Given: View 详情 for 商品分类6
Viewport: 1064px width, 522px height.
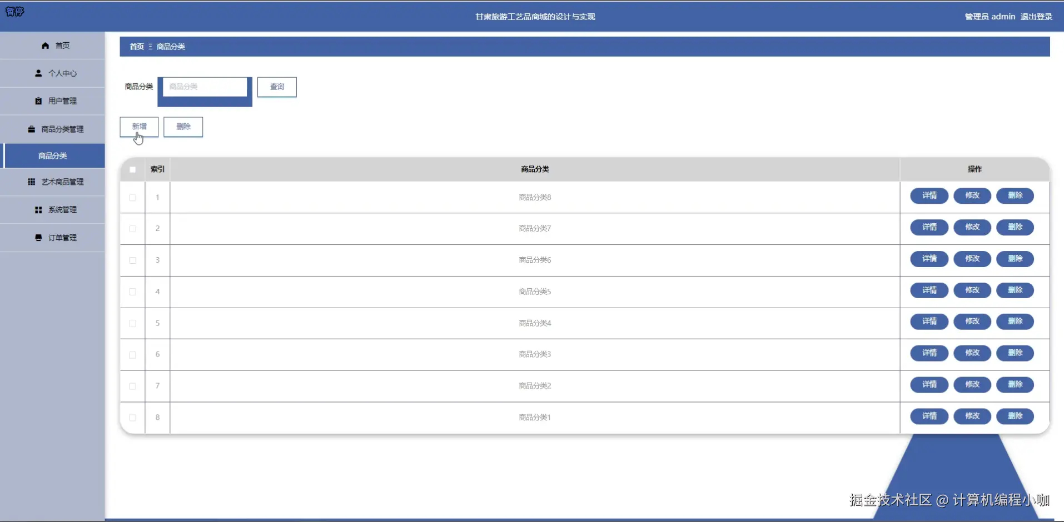Looking at the screenshot, I should click(x=929, y=259).
